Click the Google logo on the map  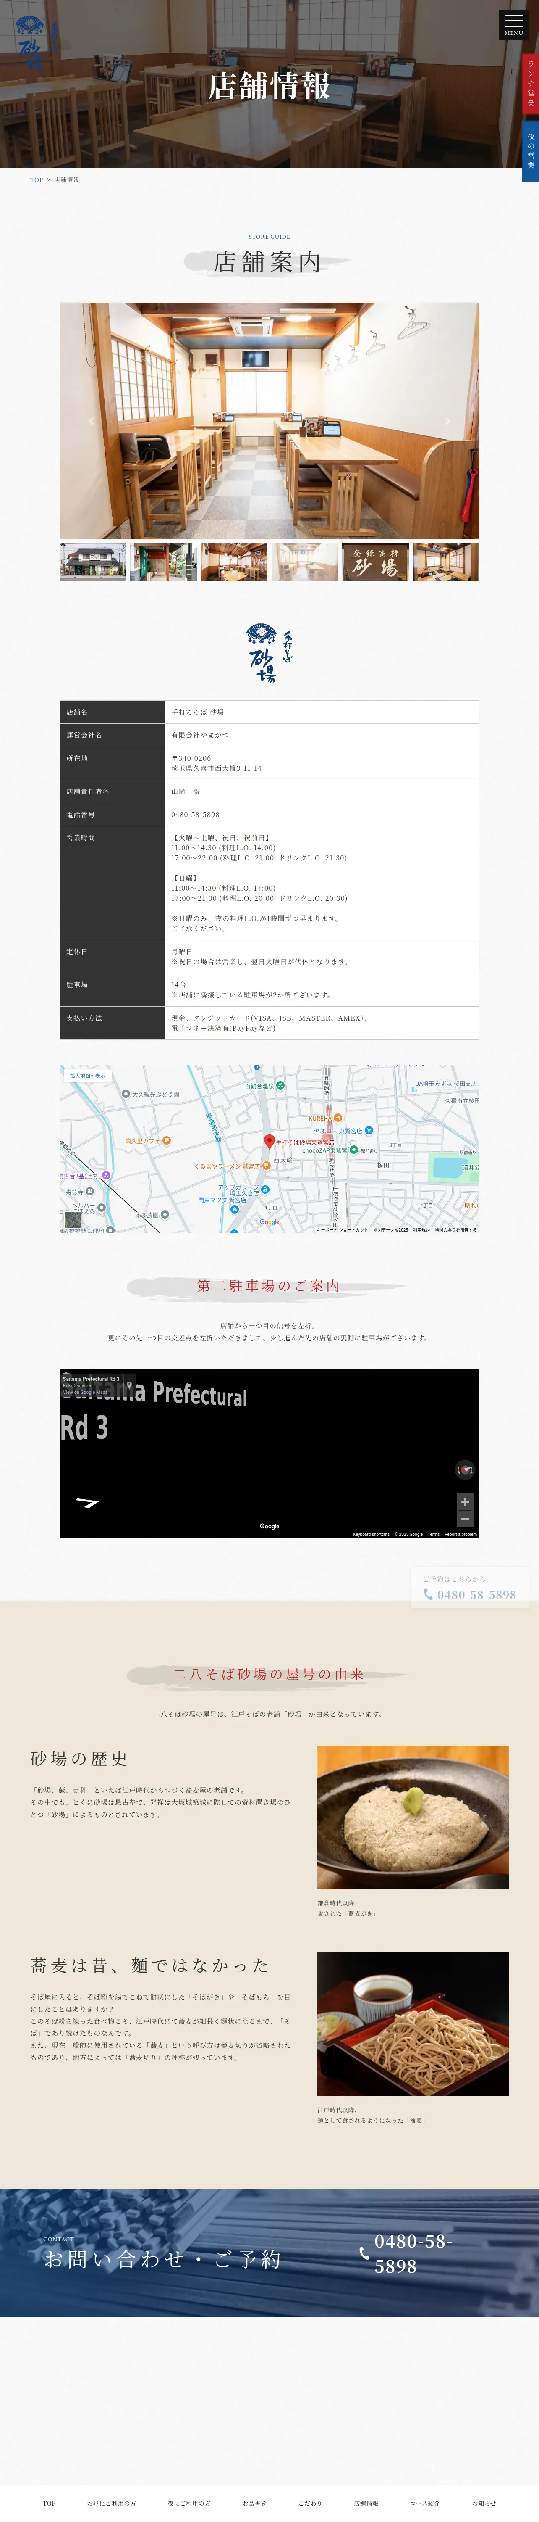tap(269, 1222)
